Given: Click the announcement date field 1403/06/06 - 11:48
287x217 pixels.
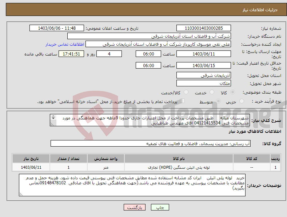Looking at the screenshot, I should [56, 28].
